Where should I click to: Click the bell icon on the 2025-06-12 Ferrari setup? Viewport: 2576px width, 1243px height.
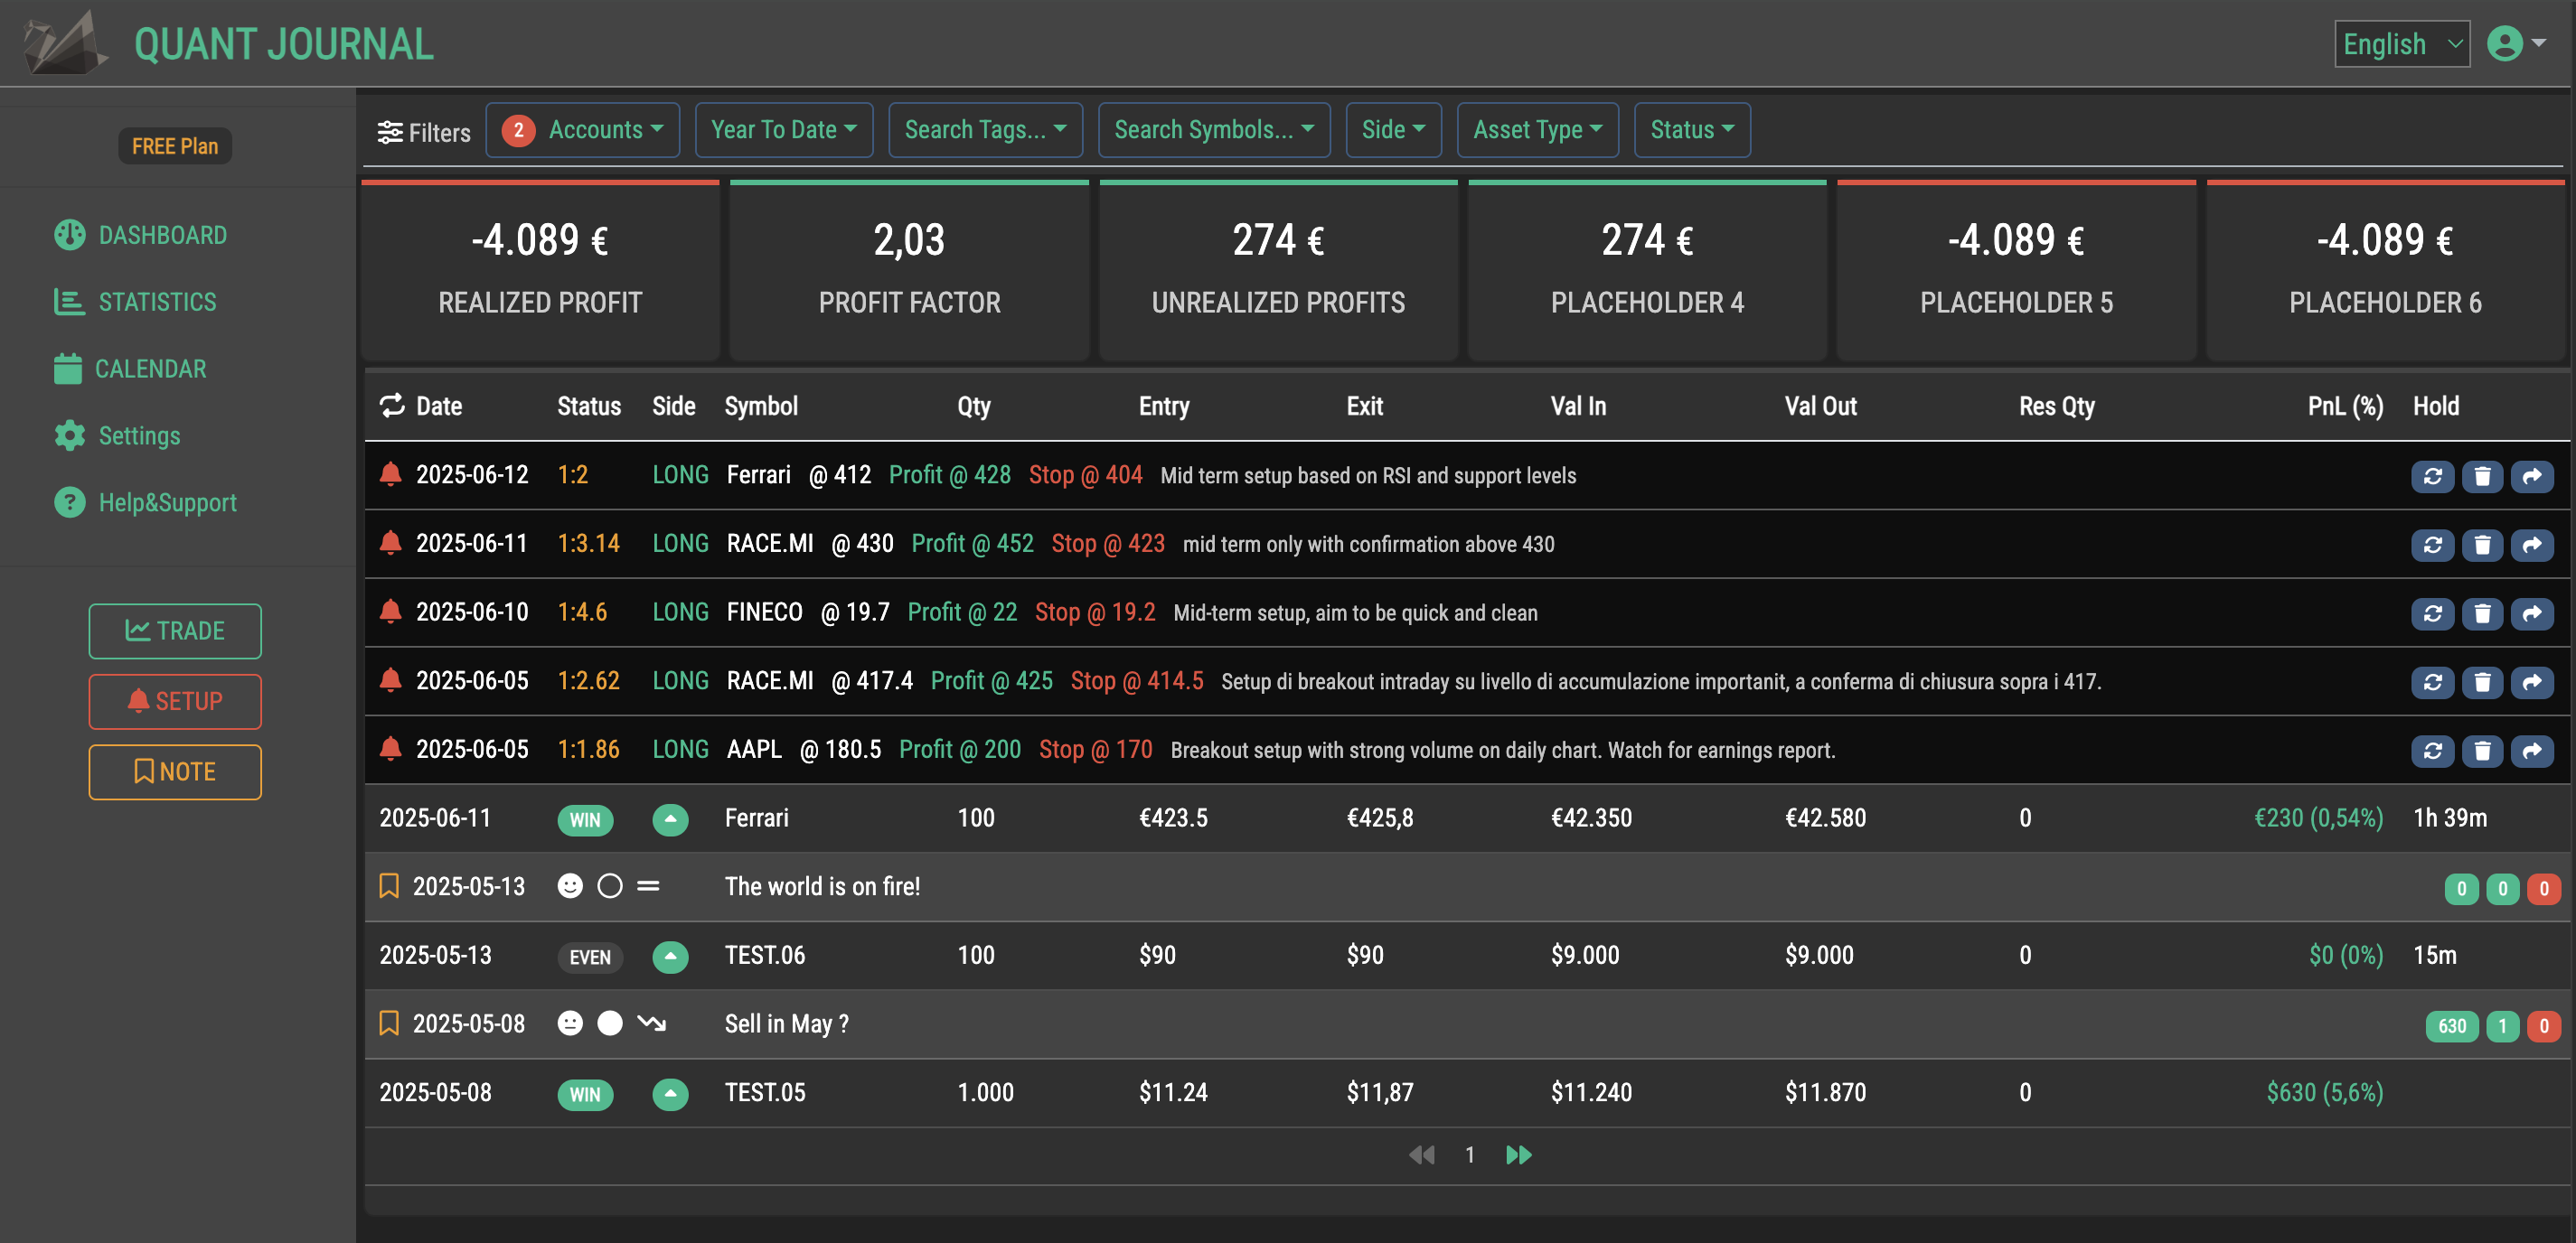tap(391, 473)
